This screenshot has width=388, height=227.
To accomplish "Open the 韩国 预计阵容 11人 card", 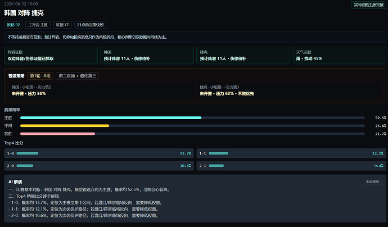I will point(147,56).
